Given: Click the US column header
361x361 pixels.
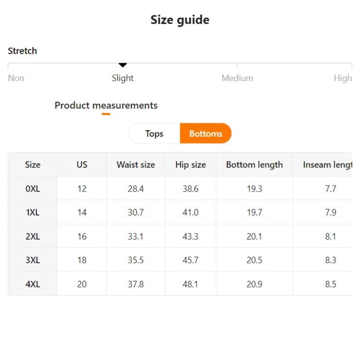Looking at the screenshot, I should pyautogui.click(x=82, y=165).
